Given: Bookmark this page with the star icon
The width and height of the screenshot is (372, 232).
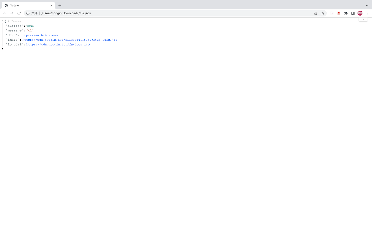Looking at the screenshot, I should point(323,13).
